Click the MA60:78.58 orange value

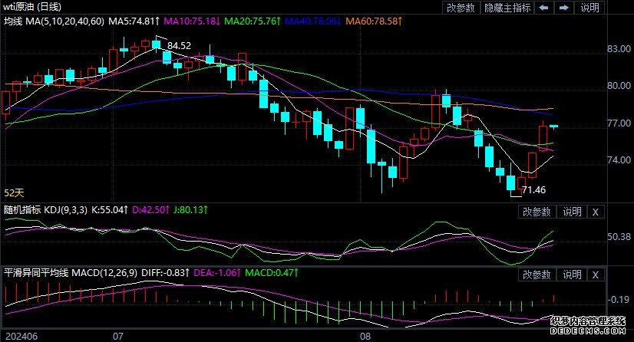[x=374, y=21]
